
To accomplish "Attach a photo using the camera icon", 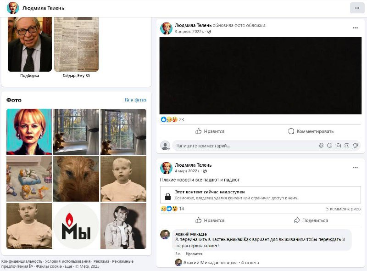I will 338,146.
